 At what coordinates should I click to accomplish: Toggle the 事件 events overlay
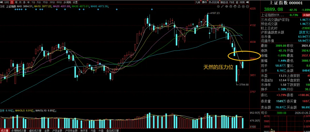204,2
